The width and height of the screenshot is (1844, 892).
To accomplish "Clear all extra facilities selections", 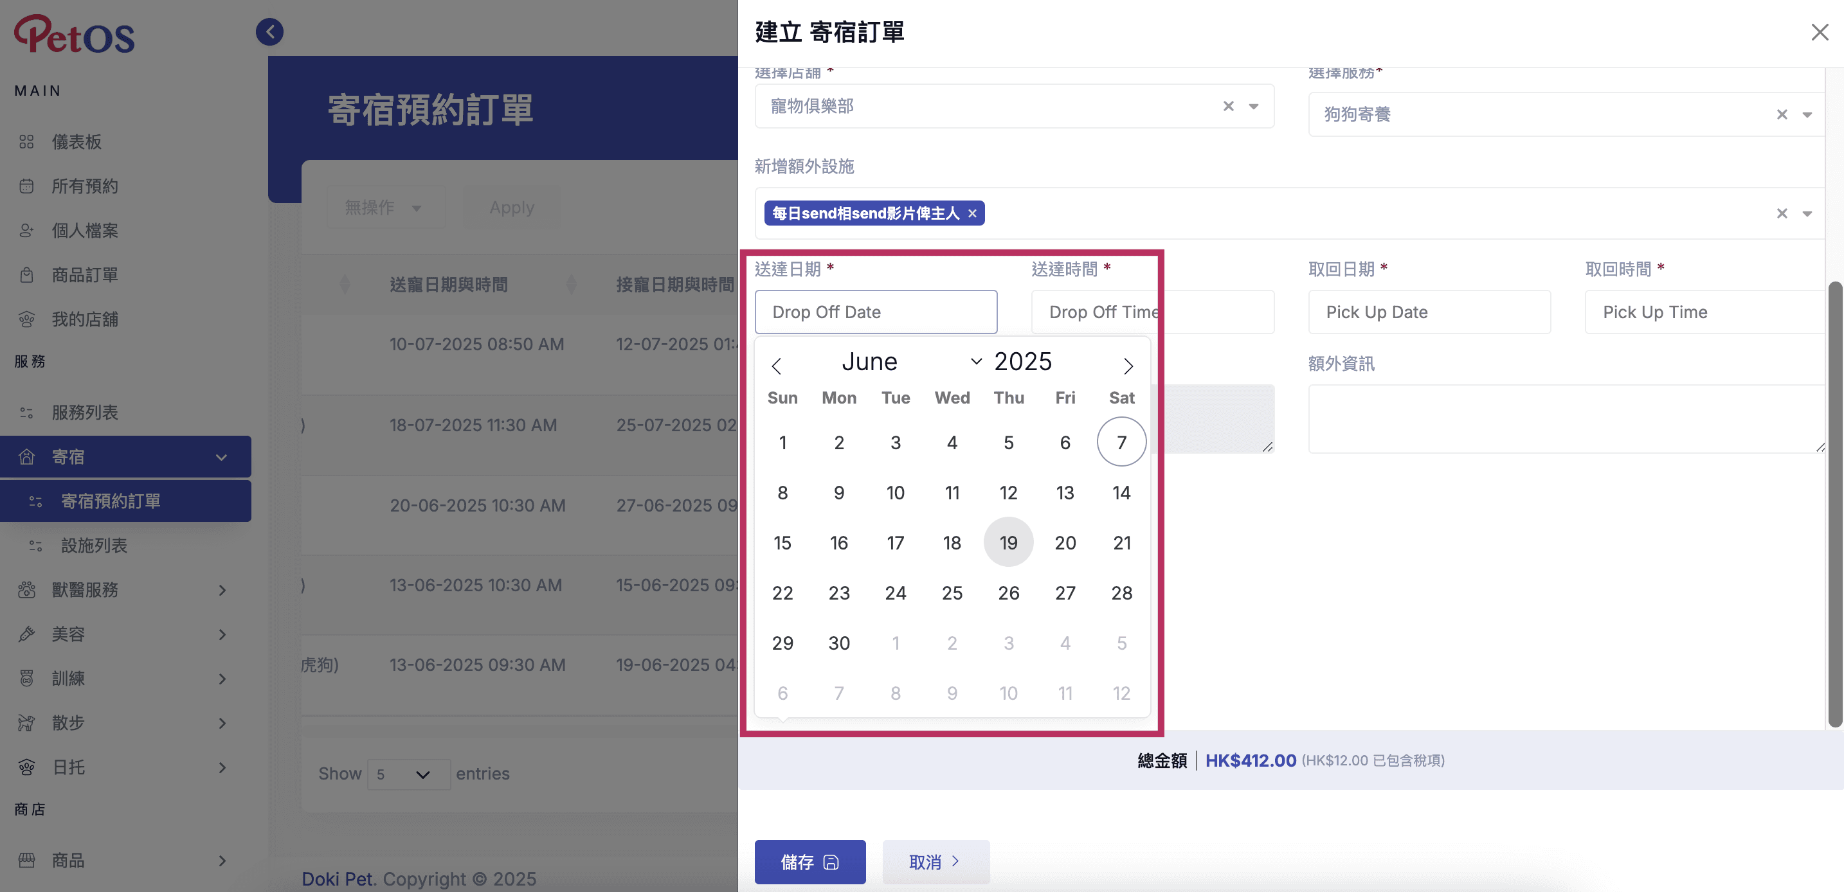I will pyautogui.click(x=1782, y=213).
